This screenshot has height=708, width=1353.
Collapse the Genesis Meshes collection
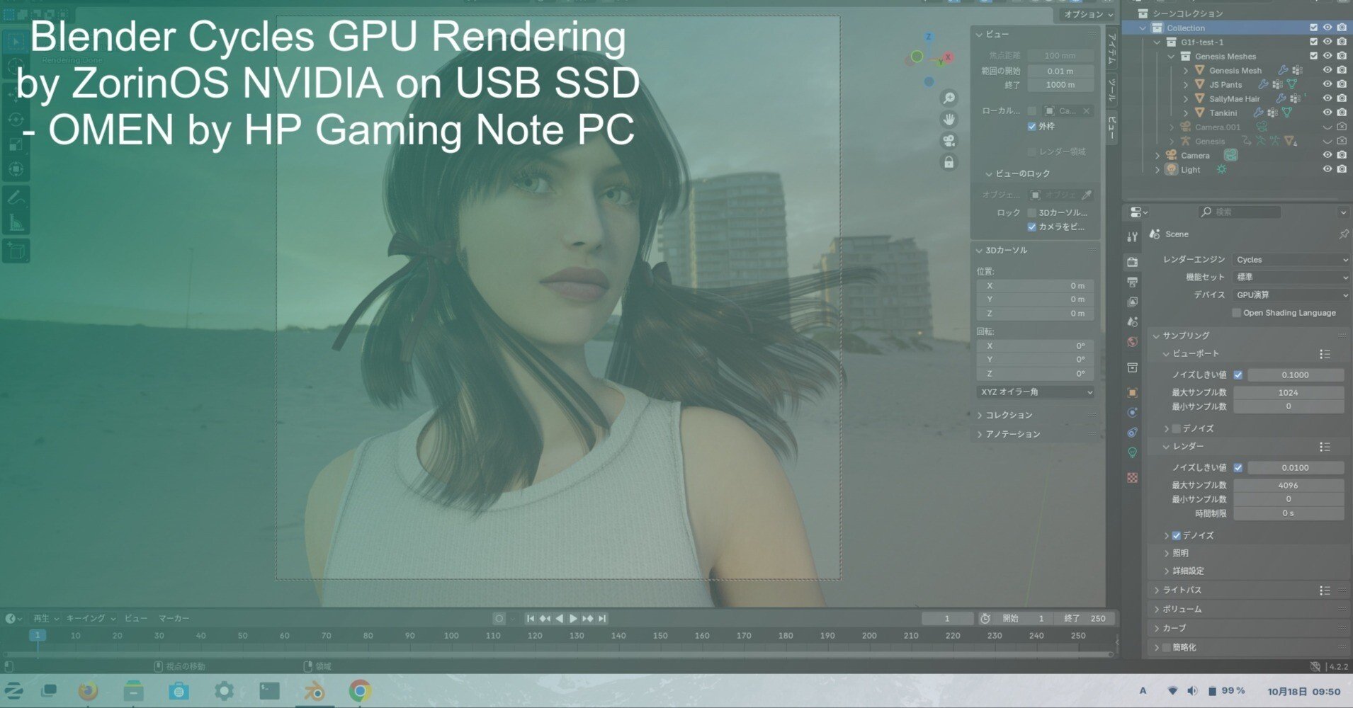(x=1170, y=56)
